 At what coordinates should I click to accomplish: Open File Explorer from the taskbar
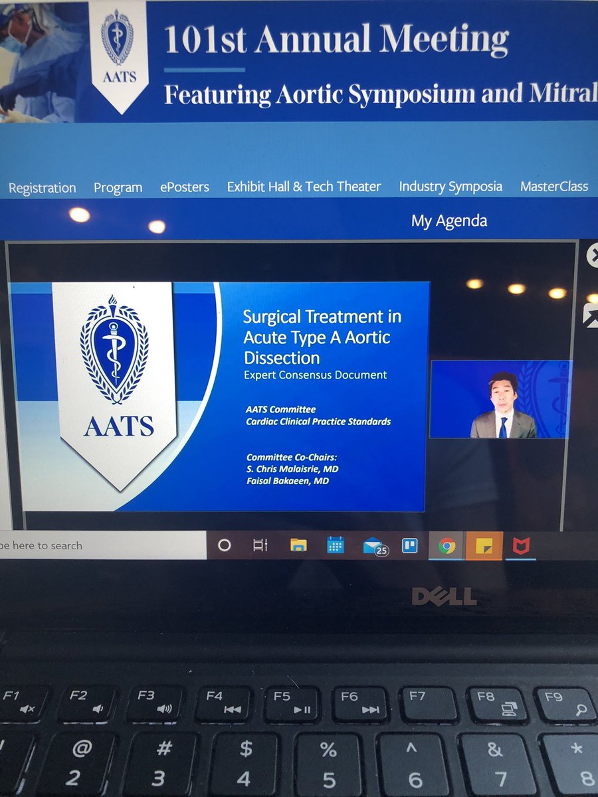[298, 545]
